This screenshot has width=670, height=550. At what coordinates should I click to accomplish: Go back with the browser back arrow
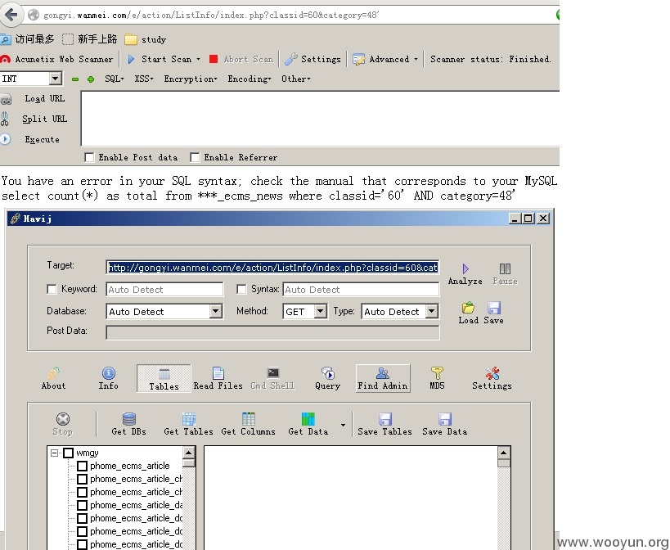(11, 15)
